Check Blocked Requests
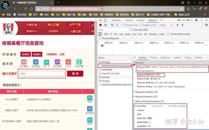Screen dimensions: 209x130 pos(100,38)
